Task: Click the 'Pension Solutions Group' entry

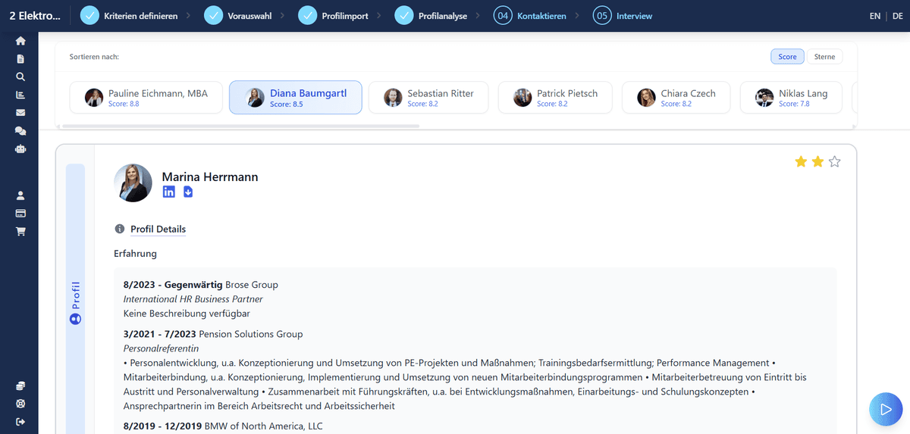Action: tap(251, 334)
